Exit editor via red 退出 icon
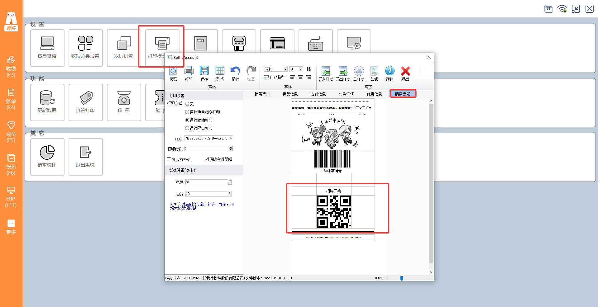 point(405,73)
